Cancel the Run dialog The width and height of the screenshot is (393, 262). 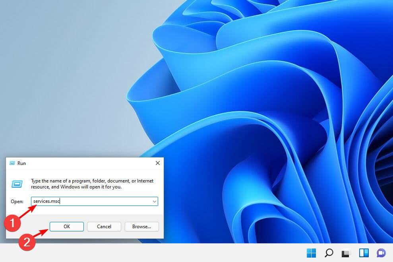click(104, 227)
